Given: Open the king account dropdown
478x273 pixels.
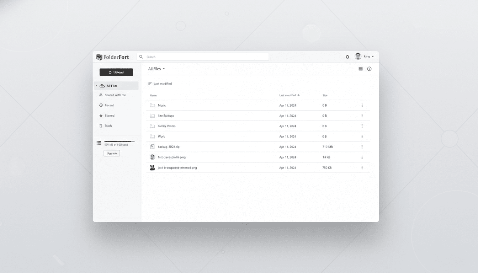Looking at the screenshot, I should coord(365,57).
